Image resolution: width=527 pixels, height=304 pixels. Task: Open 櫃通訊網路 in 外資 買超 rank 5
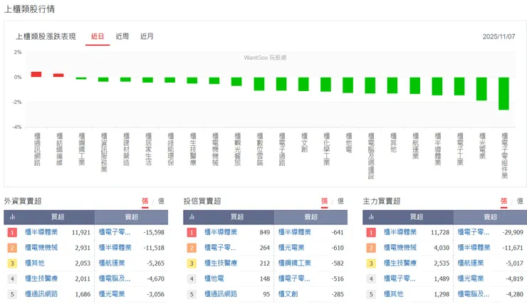pos(41,294)
